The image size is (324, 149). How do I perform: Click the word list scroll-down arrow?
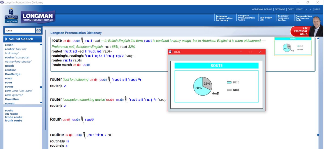41,103
